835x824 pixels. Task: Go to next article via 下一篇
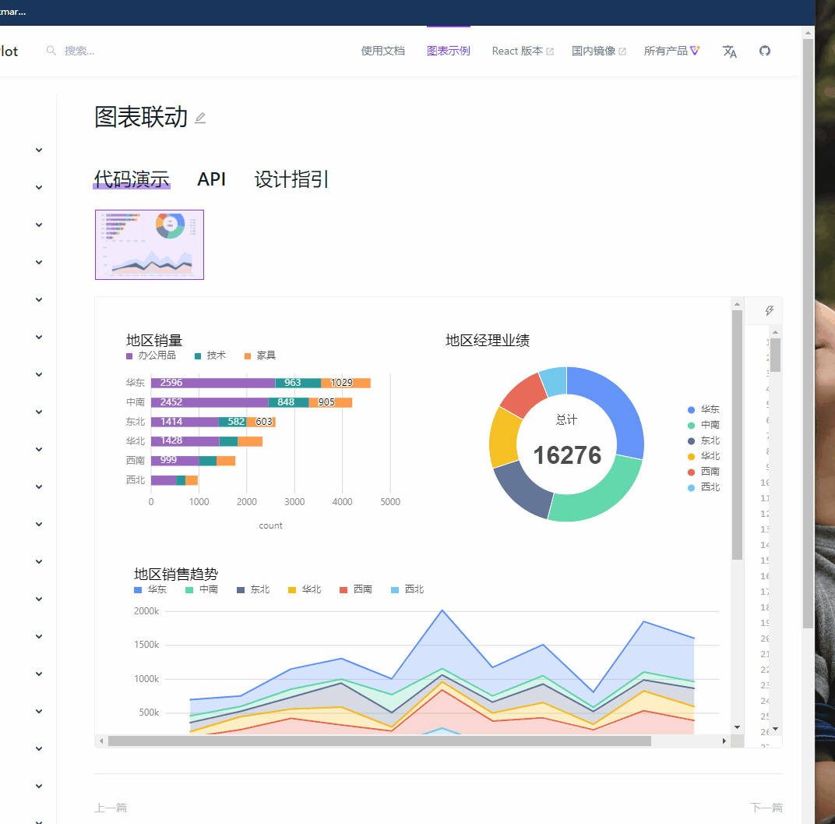tap(766, 808)
